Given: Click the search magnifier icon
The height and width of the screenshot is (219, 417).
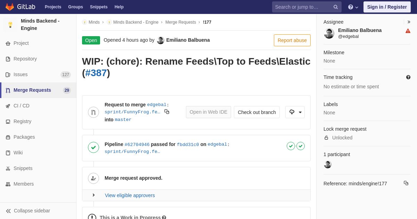Looking at the screenshot, I should pos(336,7).
